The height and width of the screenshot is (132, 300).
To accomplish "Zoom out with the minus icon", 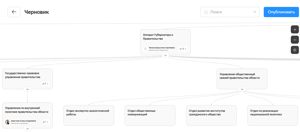I will click(295, 40).
